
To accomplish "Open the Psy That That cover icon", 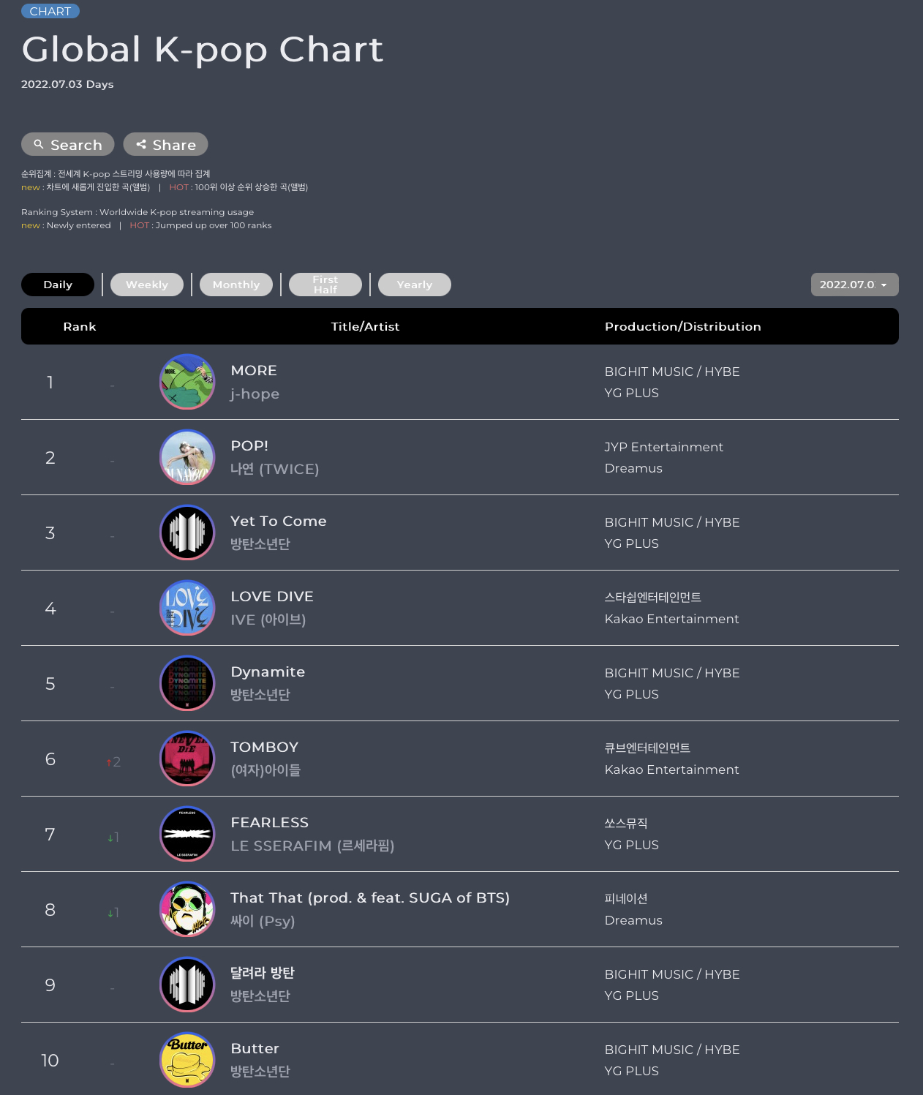I will (x=187, y=909).
